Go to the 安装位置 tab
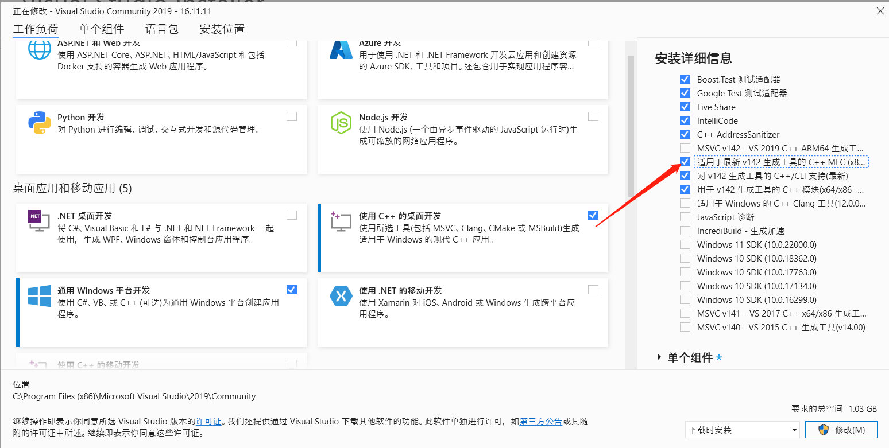This screenshot has height=448, width=889. click(222, 29)
